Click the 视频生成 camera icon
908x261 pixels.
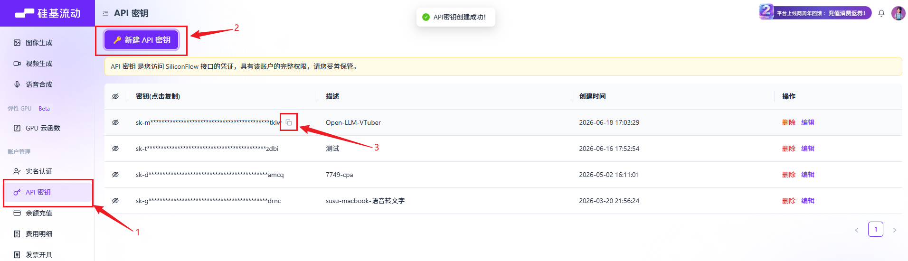point(17,64)
